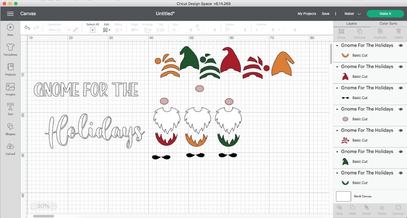
Task: Hide the pink nose layer with its eye icon
Action: [401, 109]
